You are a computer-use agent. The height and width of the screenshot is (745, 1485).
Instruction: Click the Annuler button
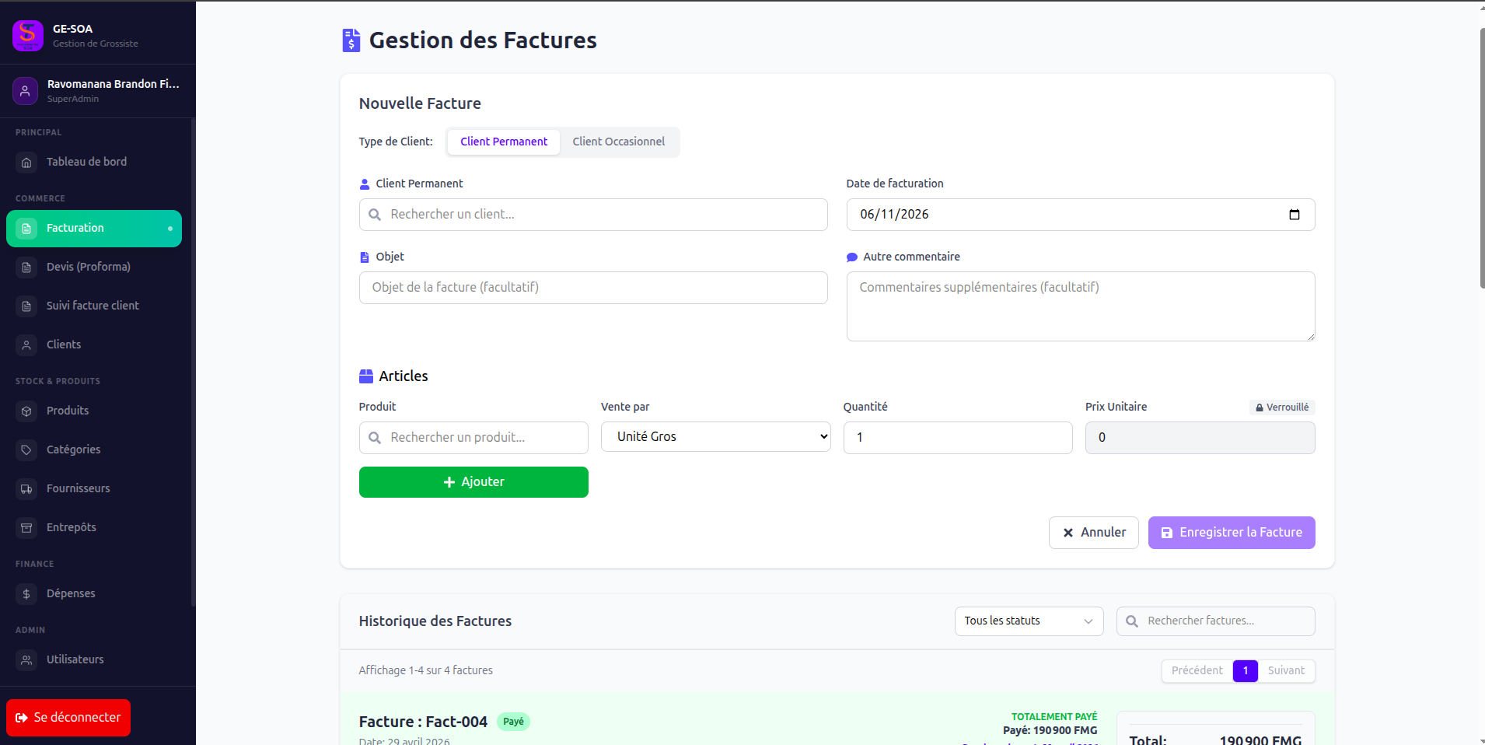(1094, 533)
